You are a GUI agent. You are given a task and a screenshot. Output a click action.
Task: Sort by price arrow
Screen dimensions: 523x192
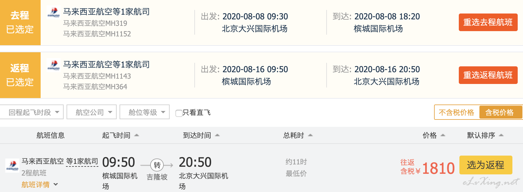[x=443, y=135]
